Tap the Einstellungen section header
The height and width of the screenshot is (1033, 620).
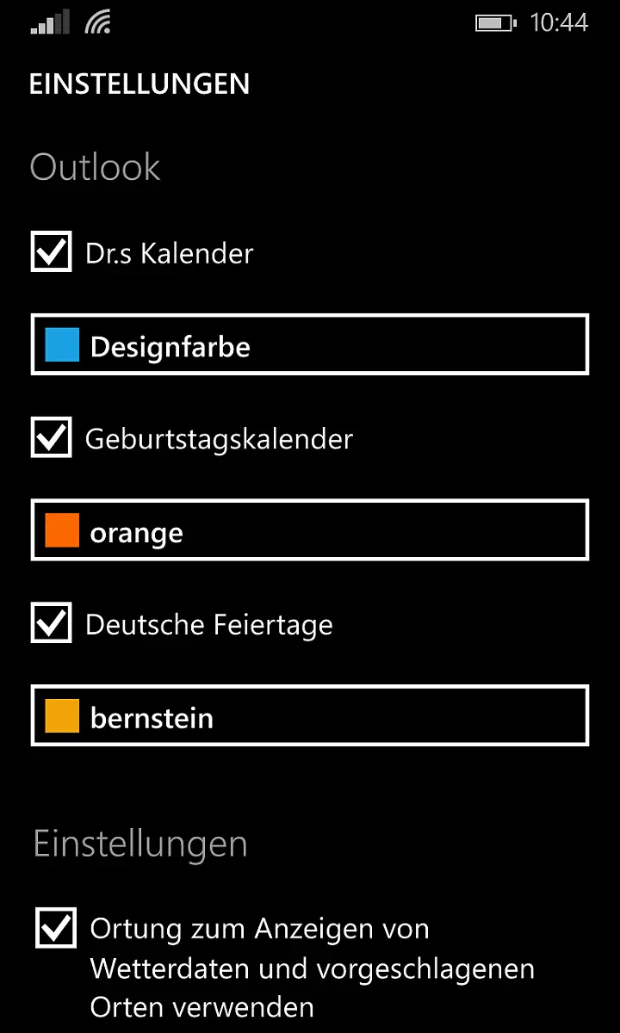[x=139, y=844]
